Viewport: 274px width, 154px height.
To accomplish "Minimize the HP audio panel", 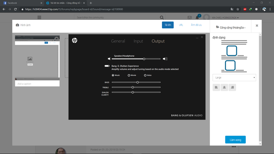I will click(x=197, y=37).
